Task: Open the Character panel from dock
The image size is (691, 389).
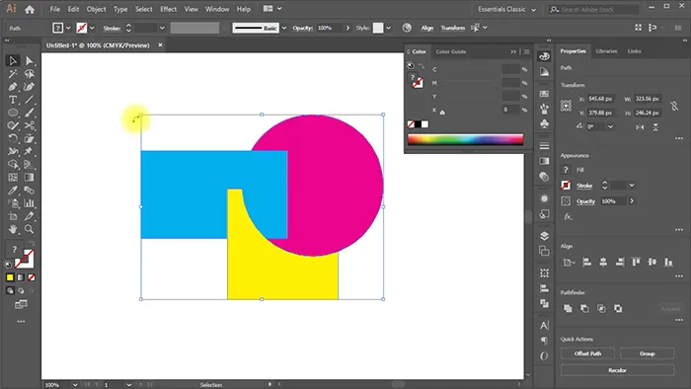Action: pos(544,325)
